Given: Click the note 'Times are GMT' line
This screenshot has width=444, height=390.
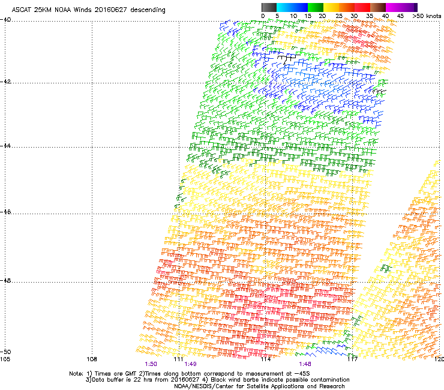Looking at the screenshot, I should pyautogui.click(x=190, y=374).
